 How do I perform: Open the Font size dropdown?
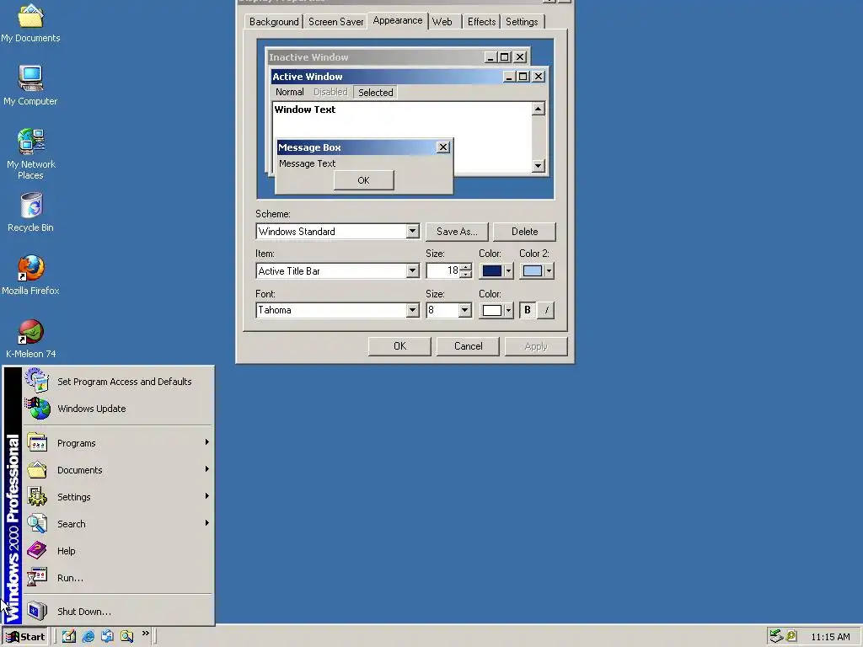[464, 310]
